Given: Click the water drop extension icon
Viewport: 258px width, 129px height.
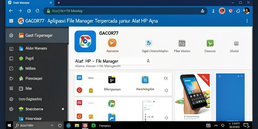Looking at the screenshot, I should 238,11.
